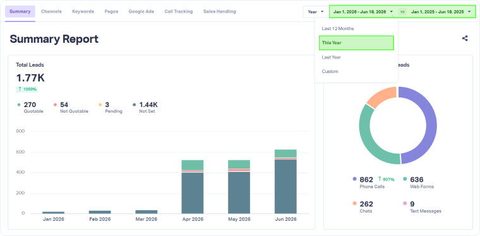
Task: Click the Summary Report heading
Action: click(54, 39)
